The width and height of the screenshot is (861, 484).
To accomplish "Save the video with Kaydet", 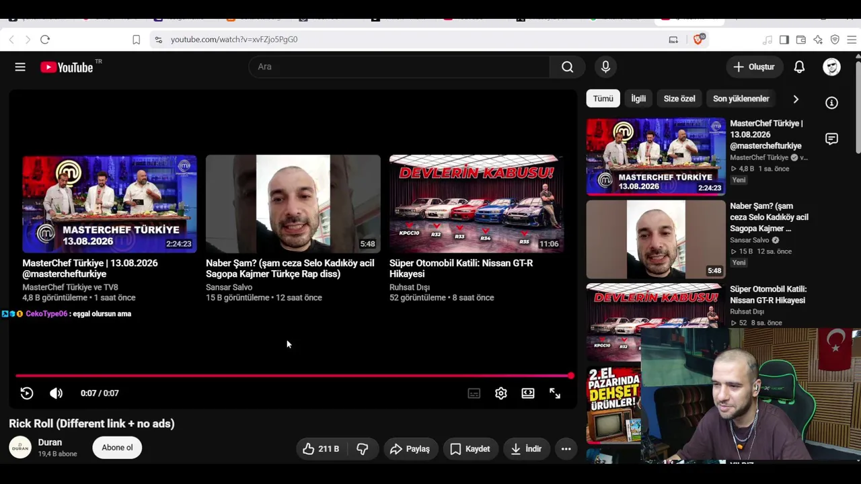I will pos(470,448).
